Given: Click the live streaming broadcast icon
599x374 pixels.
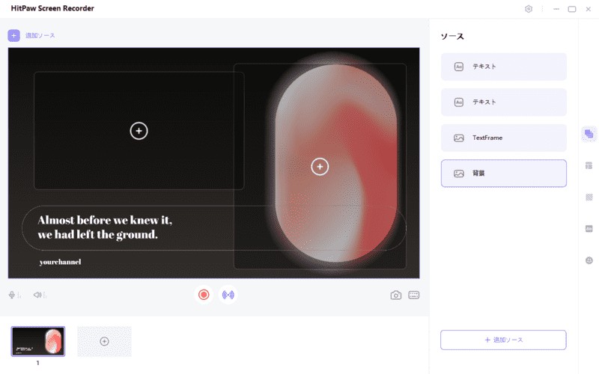Looking at the screenshot, I should 228,295.
